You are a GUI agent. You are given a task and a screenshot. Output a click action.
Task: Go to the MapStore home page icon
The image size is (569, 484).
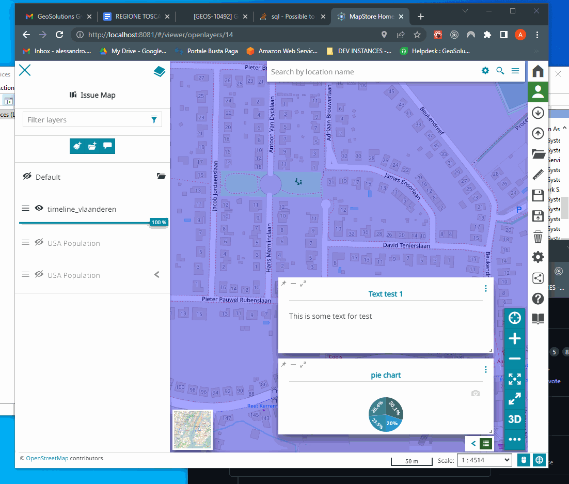click(538, 71)
